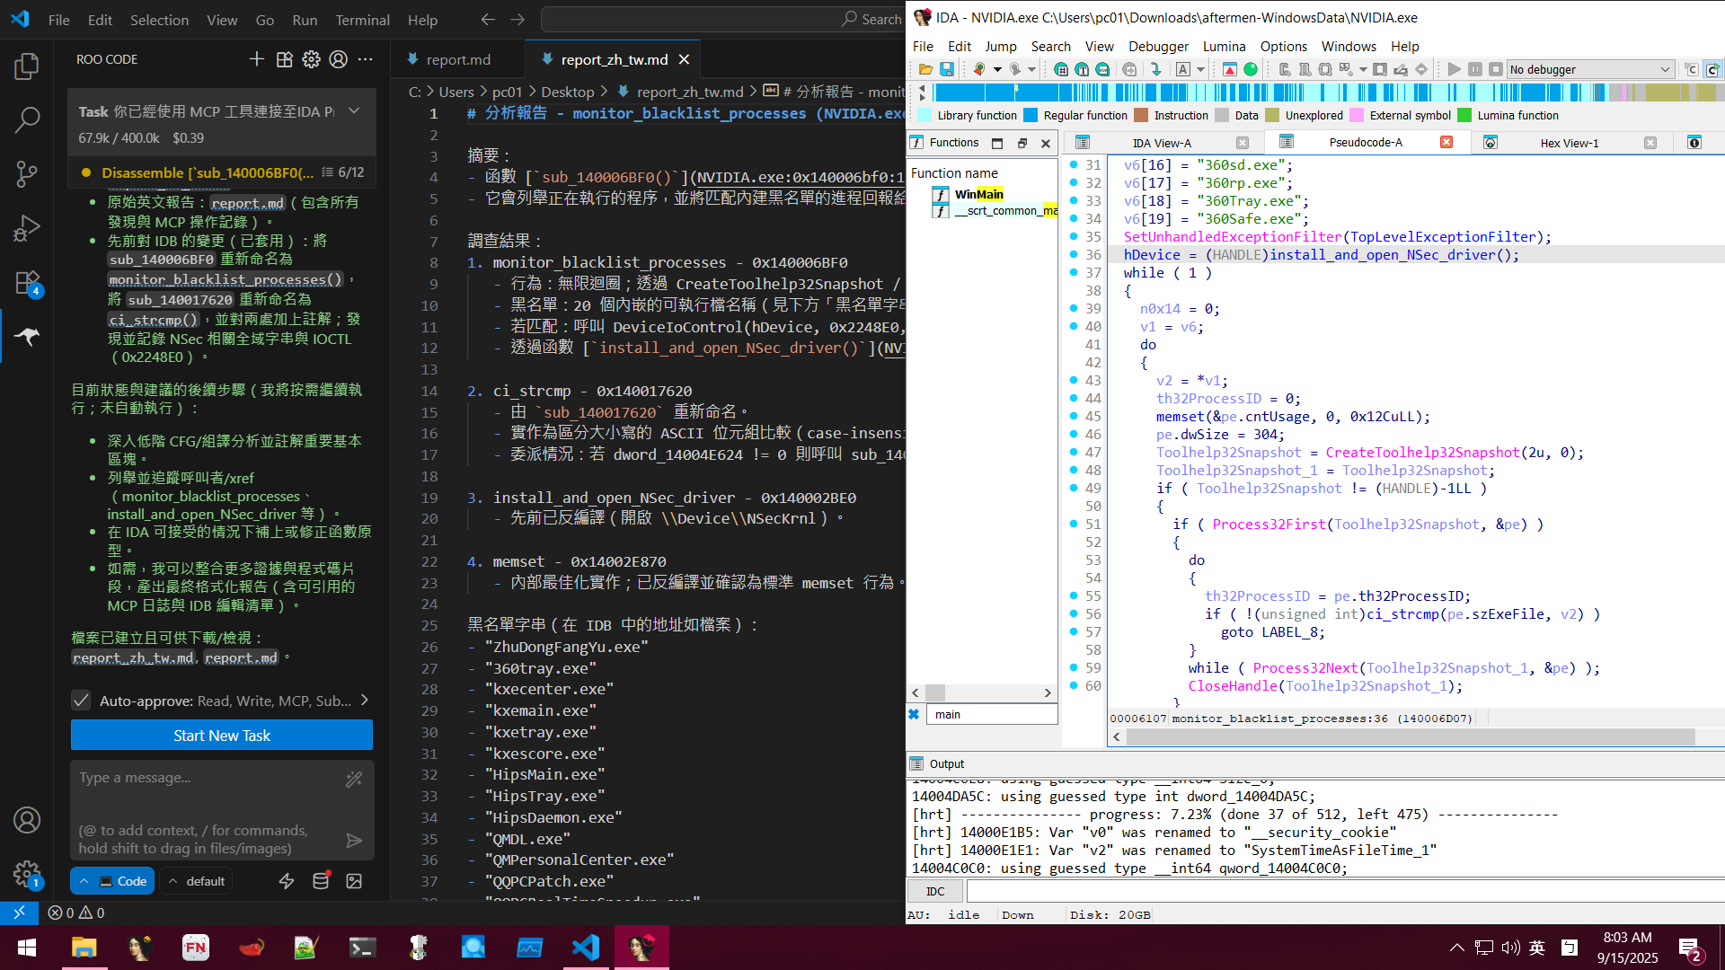Screen dimensions: 1725x970
Task: Toggle breakpoint dot on pseudocode line 51
Action: 1074,525
